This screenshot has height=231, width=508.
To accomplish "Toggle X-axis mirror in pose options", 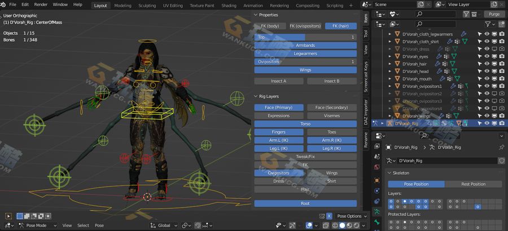I will [x=329, y=216].
